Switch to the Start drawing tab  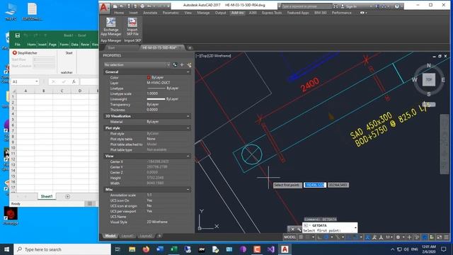coord(111,47)
